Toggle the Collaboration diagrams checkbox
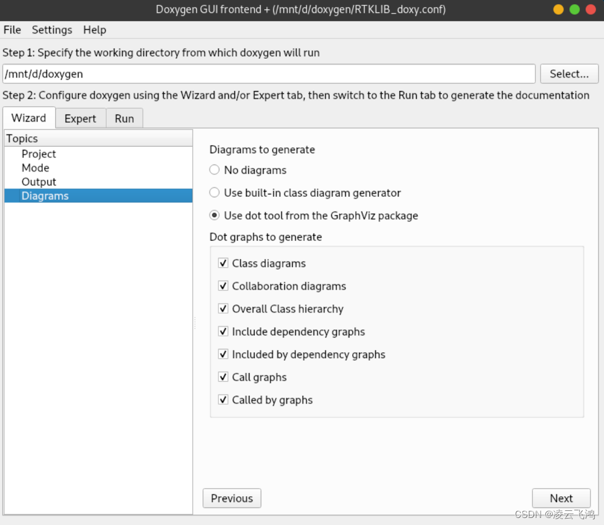Viewport: 604px width, 525px height. pyautogui.click(x=223, y=286)
